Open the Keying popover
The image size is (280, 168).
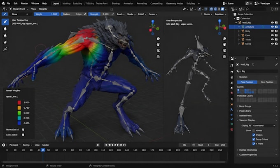pyautogui.click(x=28, y=145)
